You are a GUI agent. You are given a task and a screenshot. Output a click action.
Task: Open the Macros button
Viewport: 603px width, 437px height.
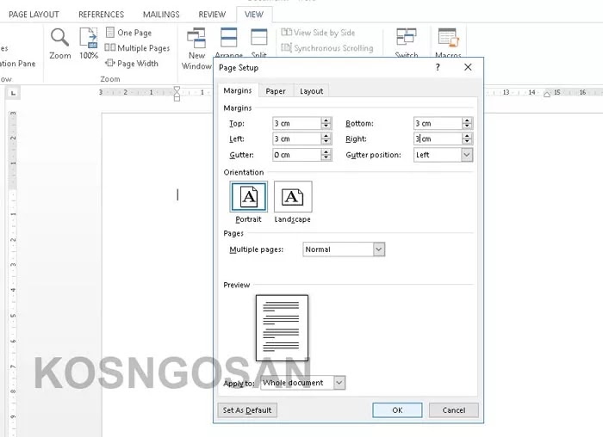(x=449, y=42)
